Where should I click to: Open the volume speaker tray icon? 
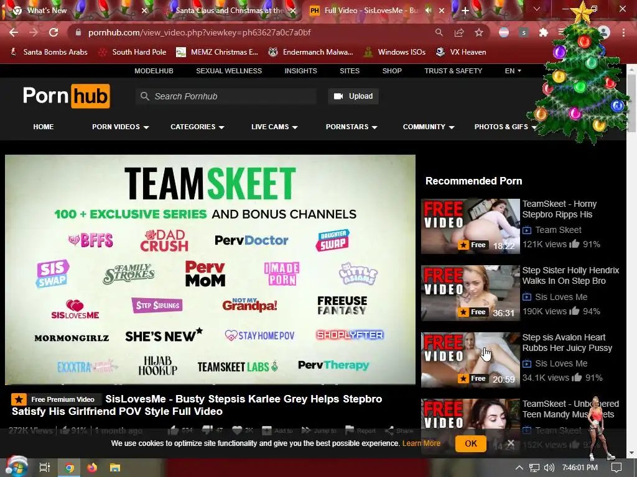(549, 468)
